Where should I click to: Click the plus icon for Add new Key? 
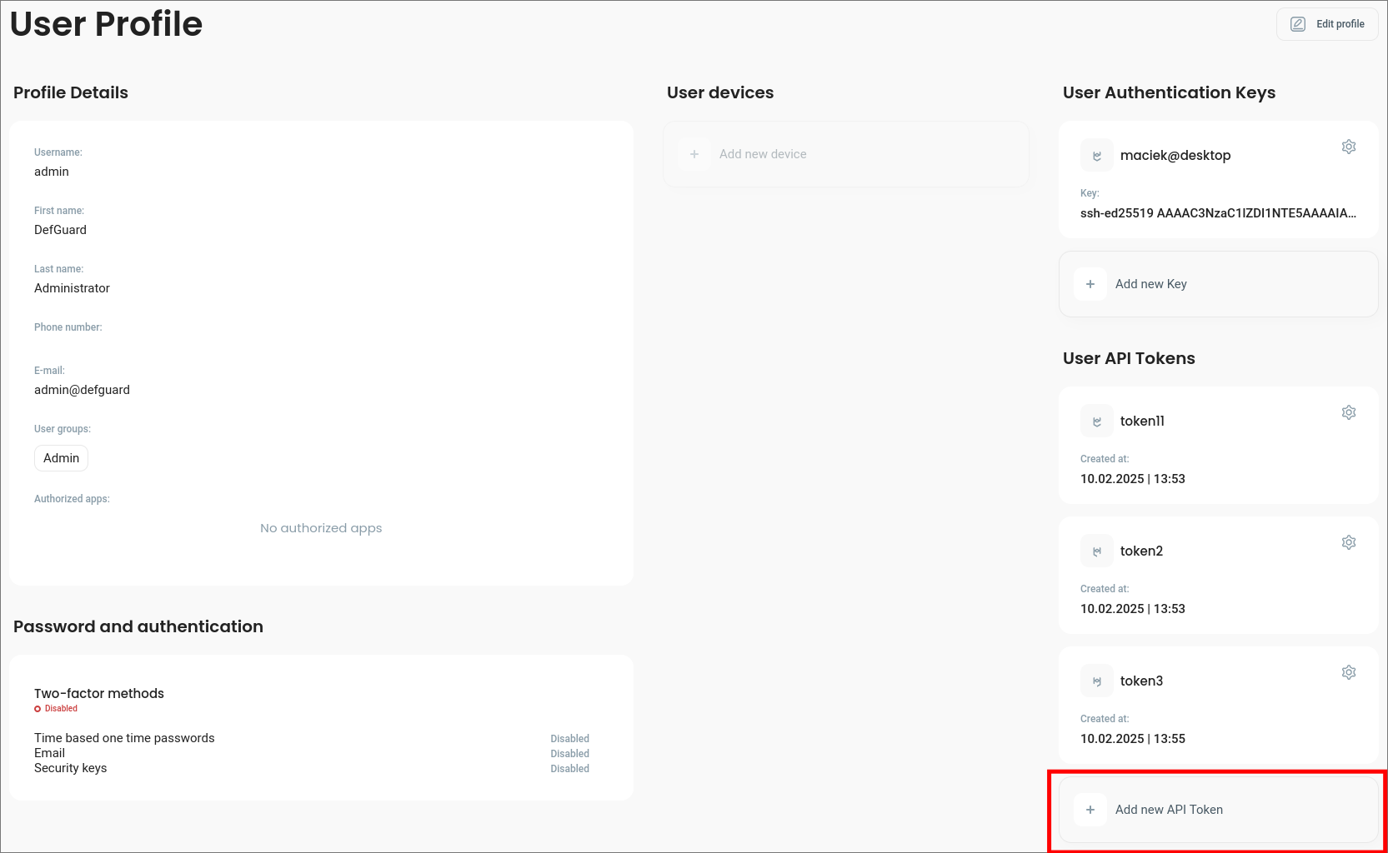tap(1090, 284)
